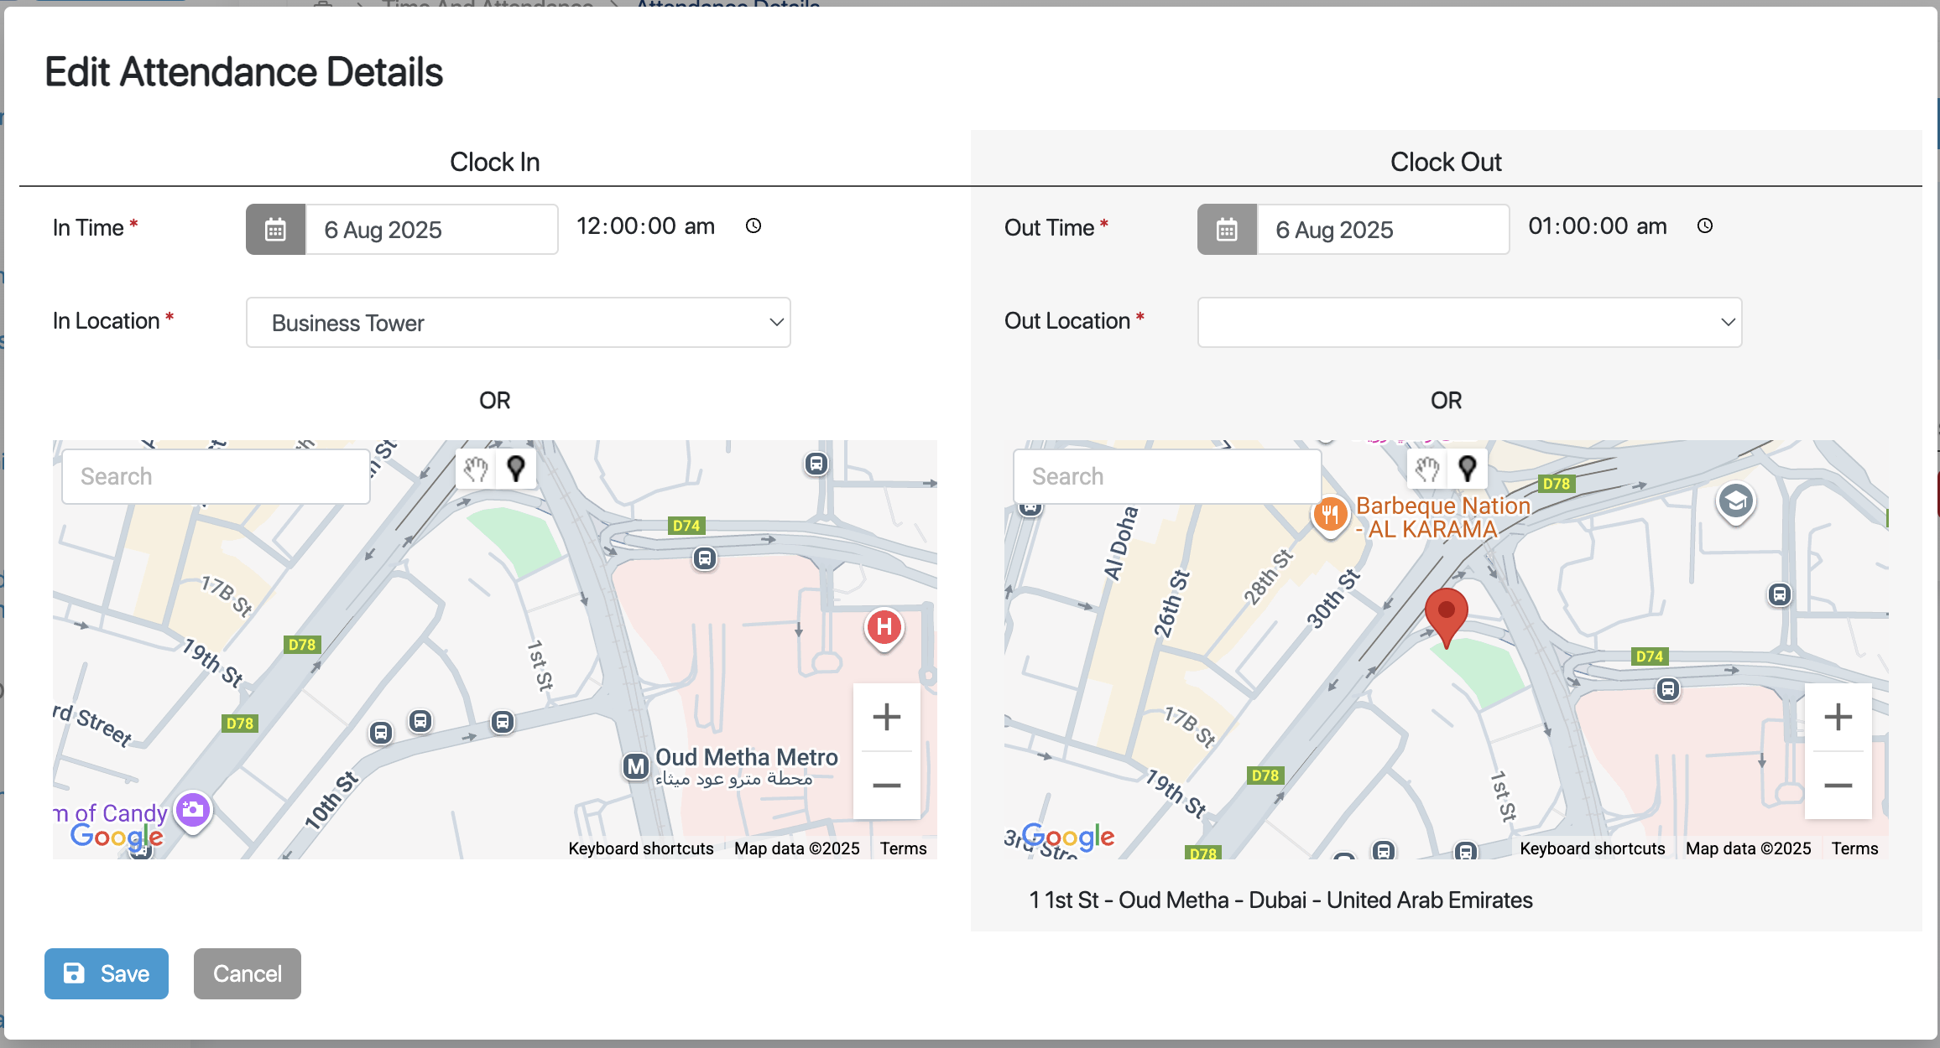Select marker drawing tool on Clock Out map

point(1468,469)
